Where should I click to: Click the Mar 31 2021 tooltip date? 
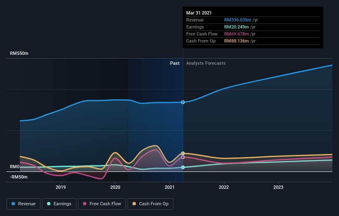[x=199, y=13]
